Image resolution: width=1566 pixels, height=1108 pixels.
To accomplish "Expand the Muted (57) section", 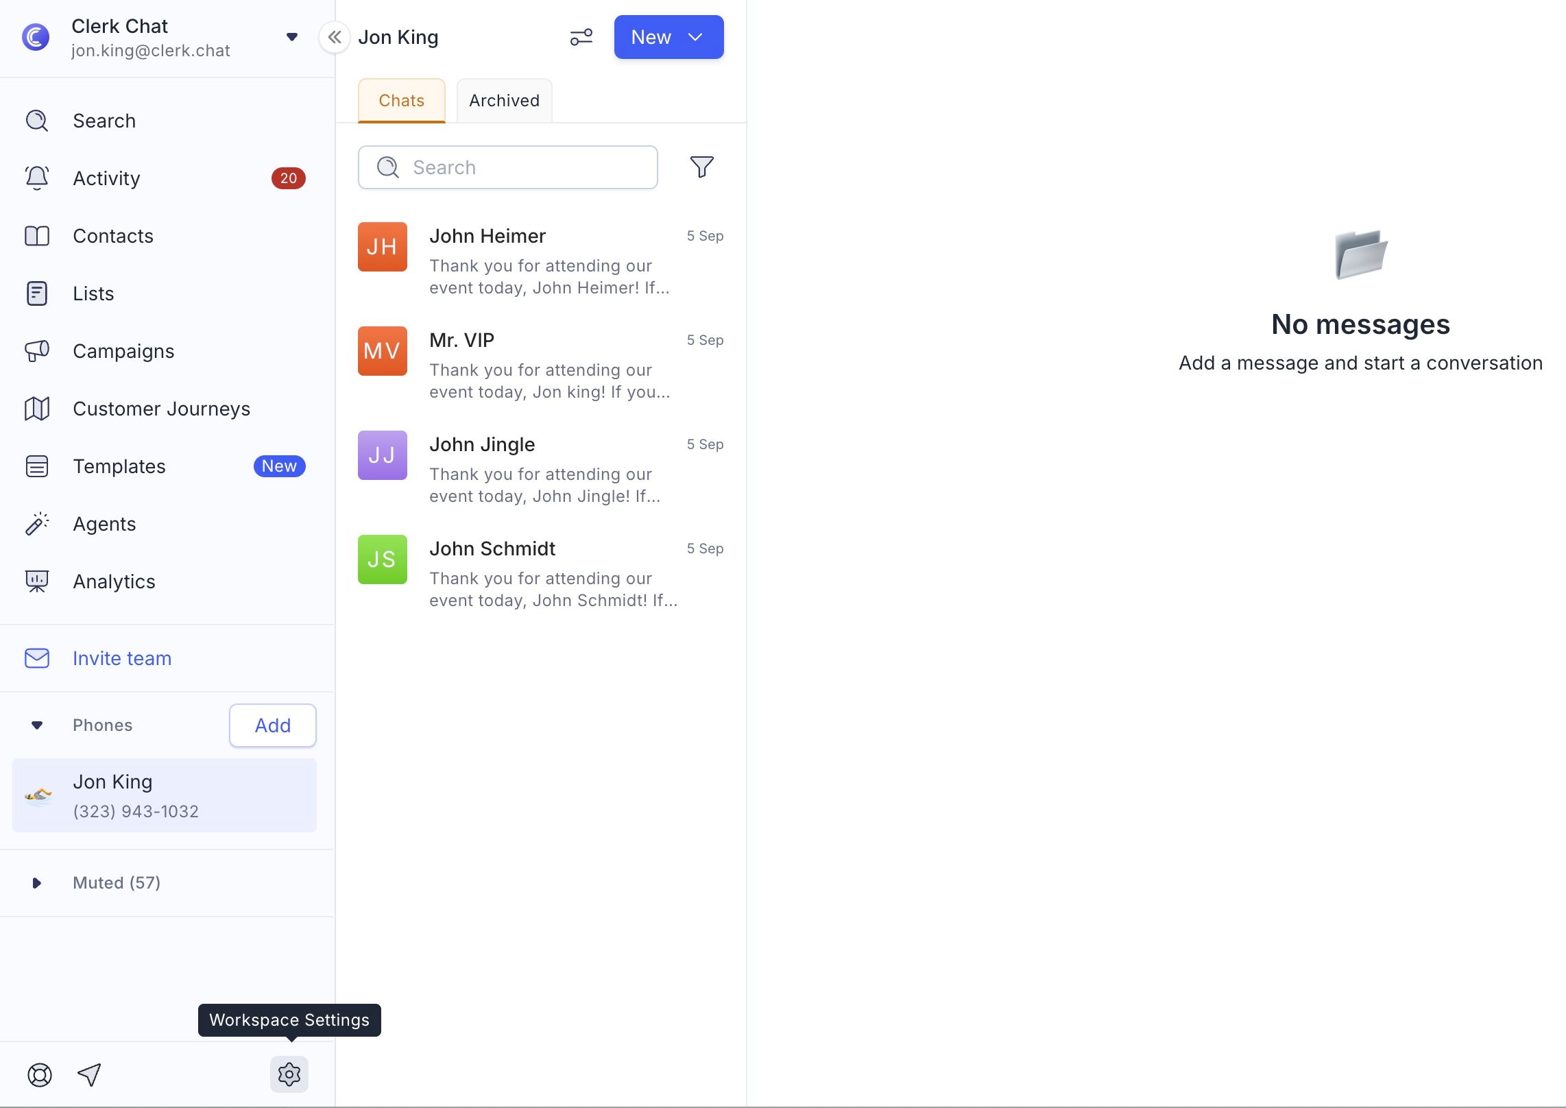I will coord(37,883).
